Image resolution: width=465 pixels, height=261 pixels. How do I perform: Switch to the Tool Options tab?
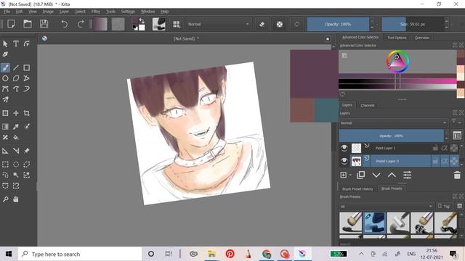click(x=397, y=38)
